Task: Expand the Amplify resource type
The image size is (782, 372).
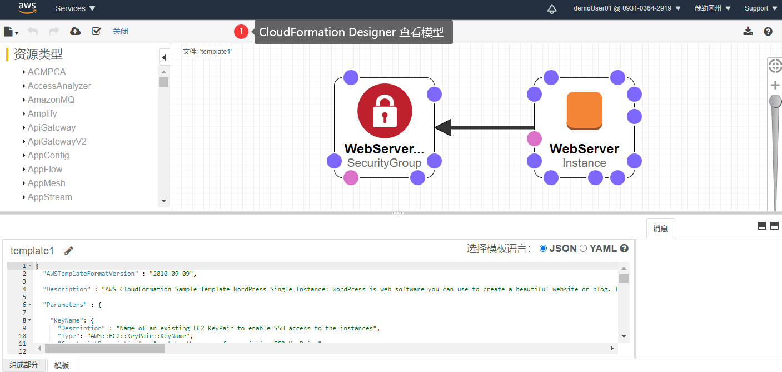Action: pyautogui.click(x=24, y=113)
